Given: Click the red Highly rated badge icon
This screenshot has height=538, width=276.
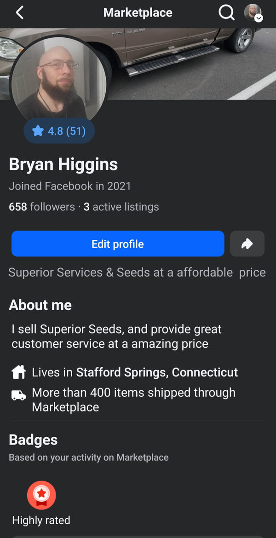Looking at the screenshot, I should pos(41,495).
